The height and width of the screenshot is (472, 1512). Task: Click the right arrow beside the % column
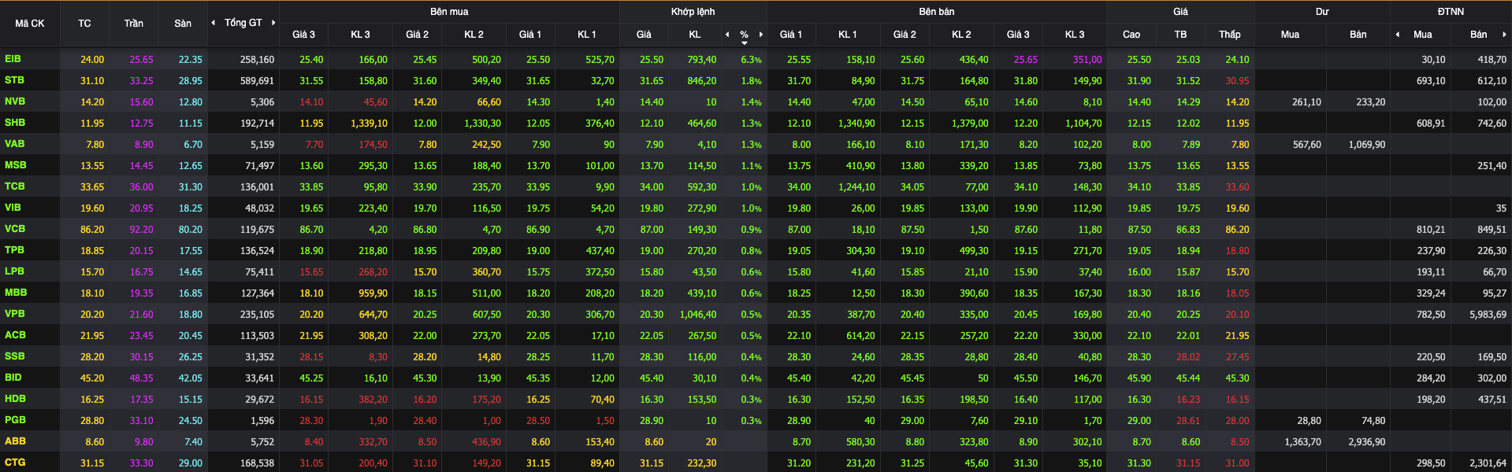pos(761,35)
